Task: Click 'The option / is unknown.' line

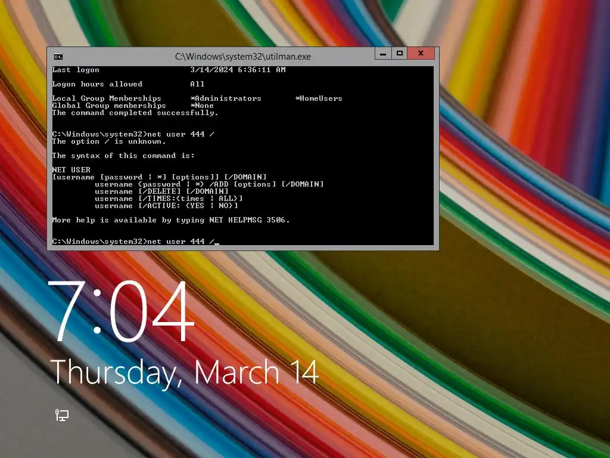Action: click(109, 141)
